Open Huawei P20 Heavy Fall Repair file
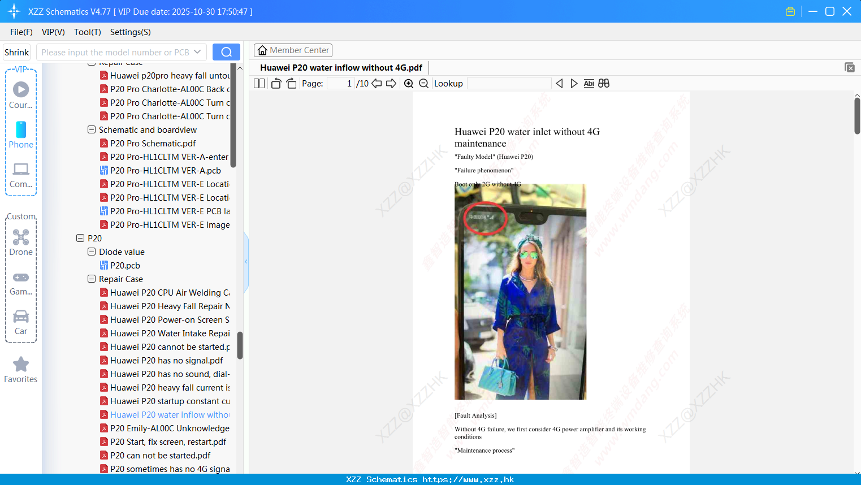The height and width of the screenshot is (485, 861). pos(165,306)
